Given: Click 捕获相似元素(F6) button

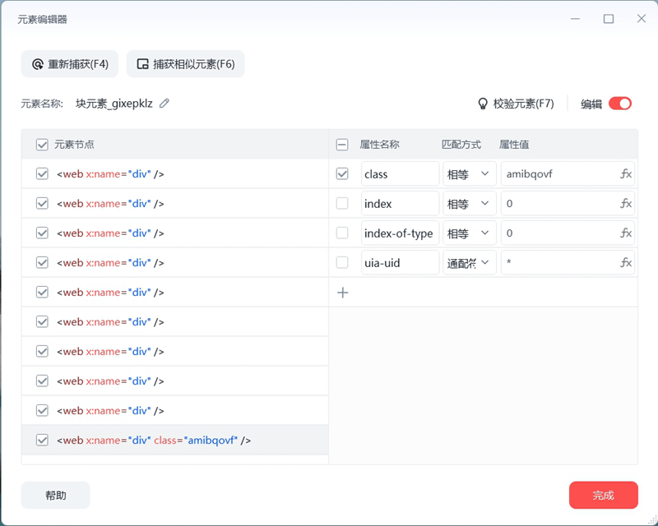Looking at the screenshot, I should [186, 64].
